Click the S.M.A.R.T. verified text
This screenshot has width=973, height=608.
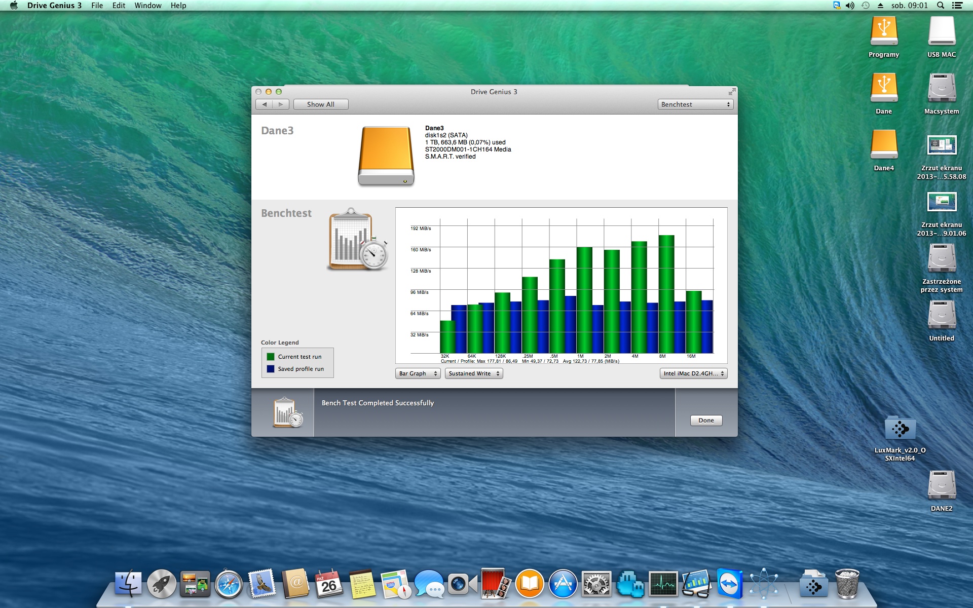[450, 157]
